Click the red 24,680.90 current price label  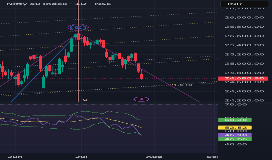243,78
